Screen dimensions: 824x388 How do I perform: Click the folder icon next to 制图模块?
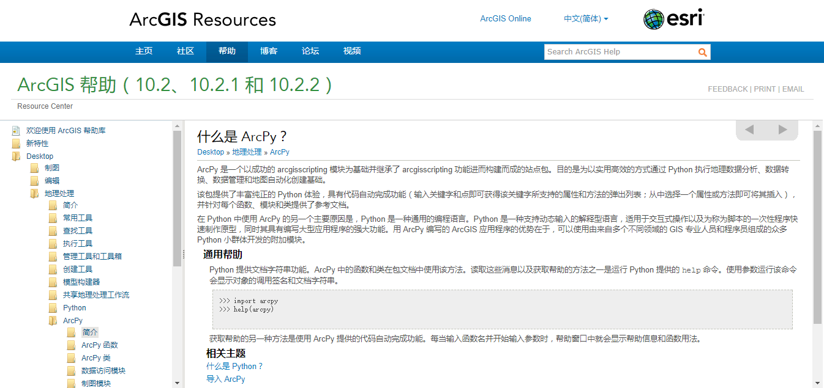71,384
